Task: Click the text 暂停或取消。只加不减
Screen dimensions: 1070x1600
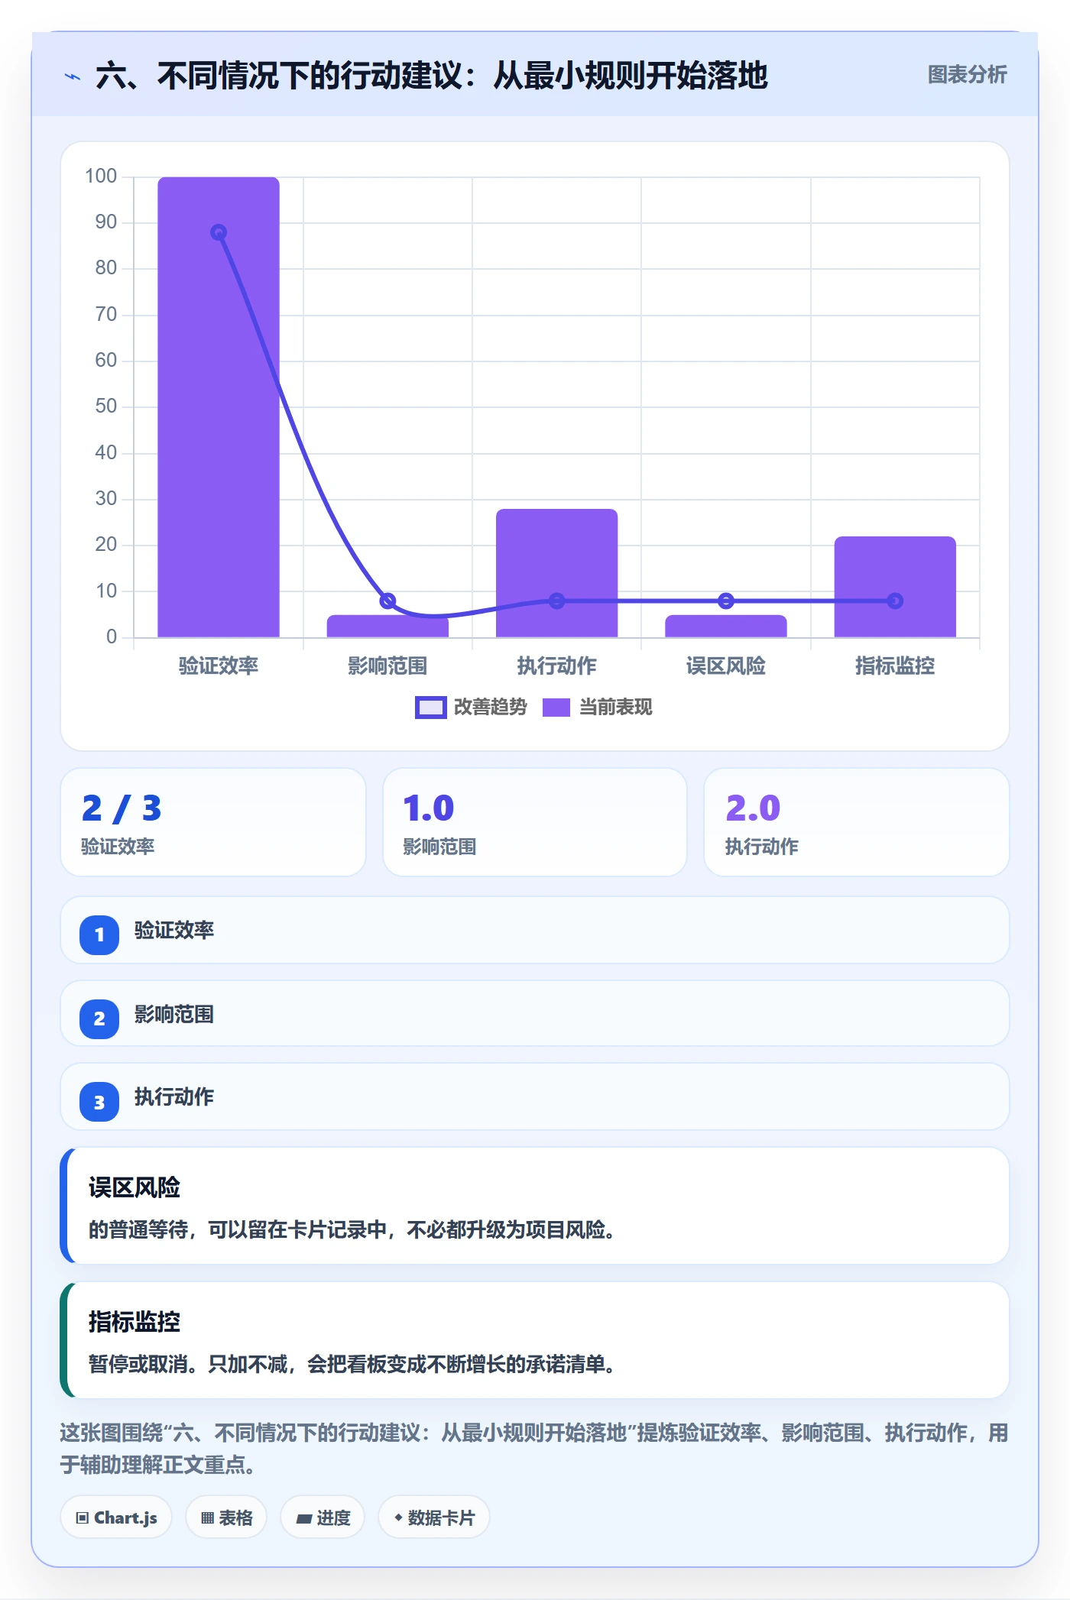Action: 188,1365
